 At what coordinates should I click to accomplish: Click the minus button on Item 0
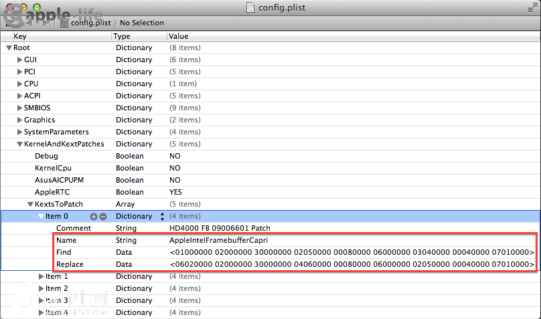[103, 217]
